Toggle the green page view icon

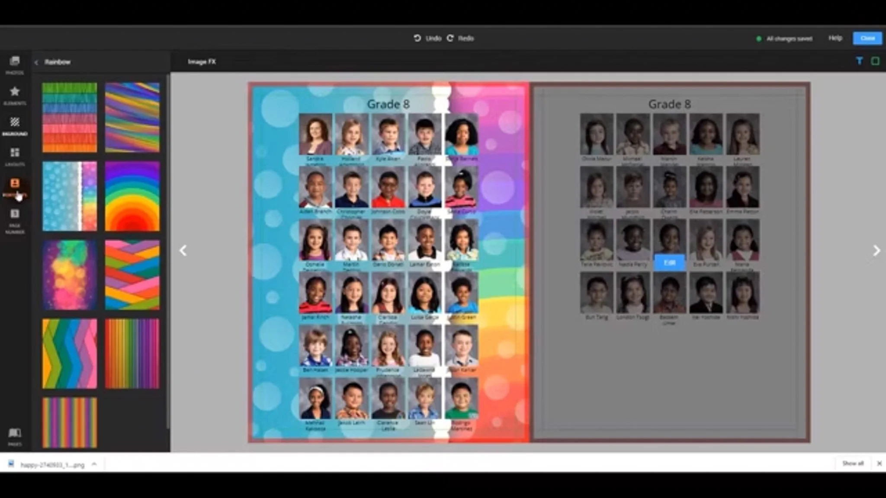click(x=875, y=61)
